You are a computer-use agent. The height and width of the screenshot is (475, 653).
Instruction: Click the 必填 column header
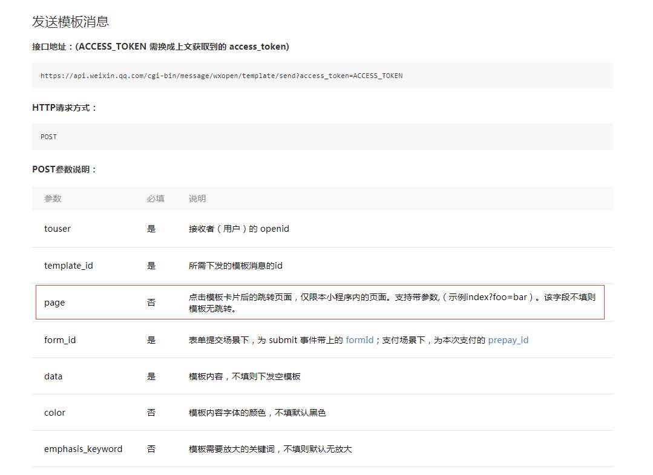156,198
